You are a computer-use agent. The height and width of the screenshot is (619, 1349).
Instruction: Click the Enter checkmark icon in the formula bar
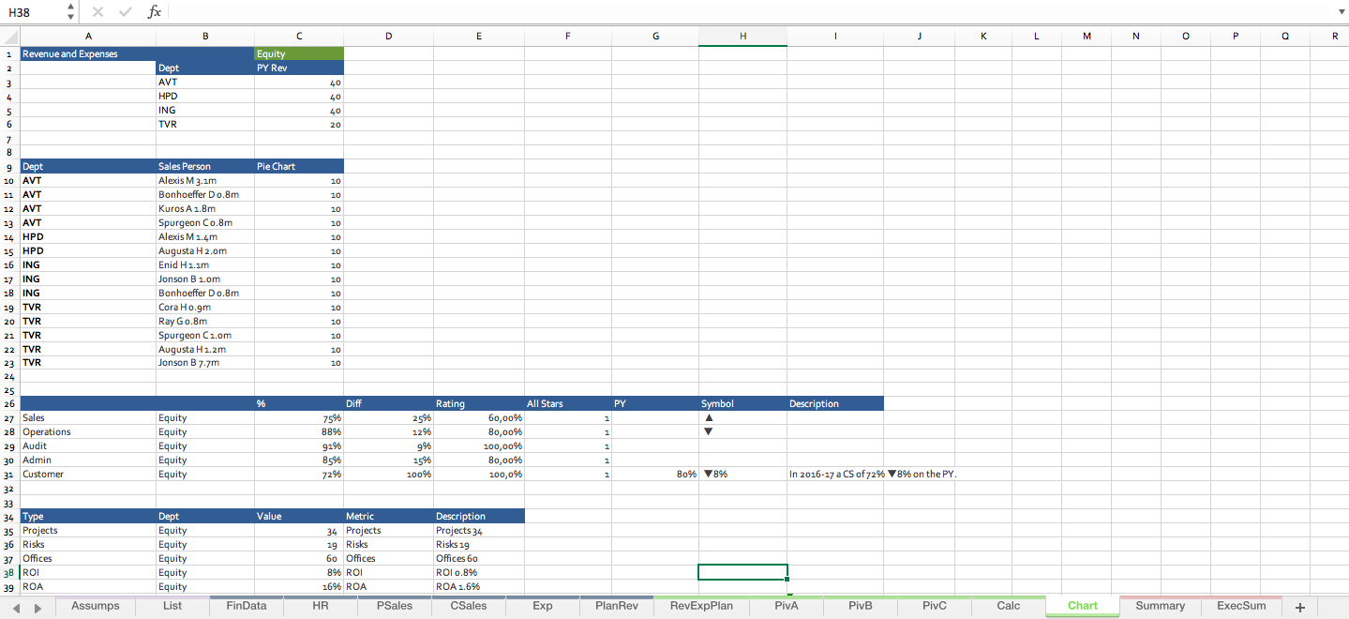coord(125,12)
